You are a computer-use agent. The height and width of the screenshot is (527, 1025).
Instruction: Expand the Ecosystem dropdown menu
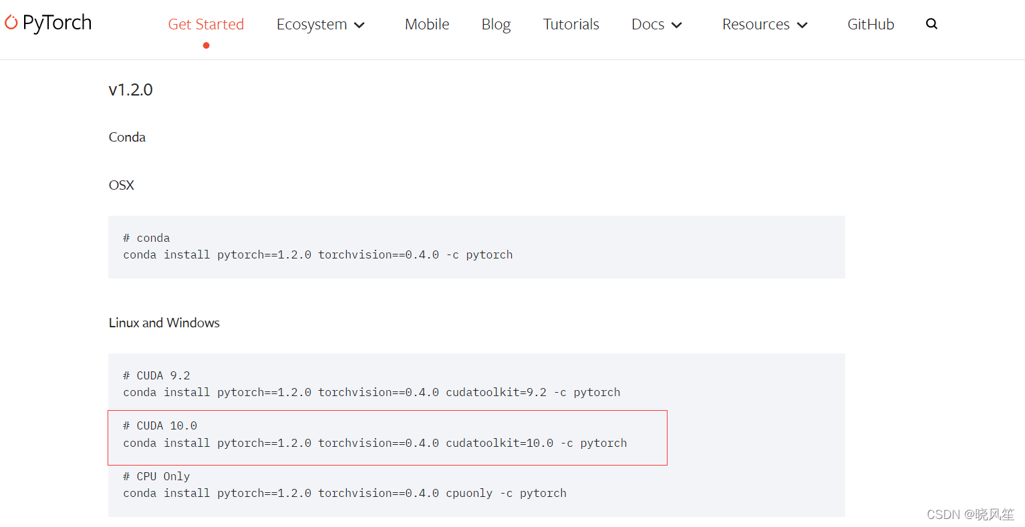click(321, 24)
